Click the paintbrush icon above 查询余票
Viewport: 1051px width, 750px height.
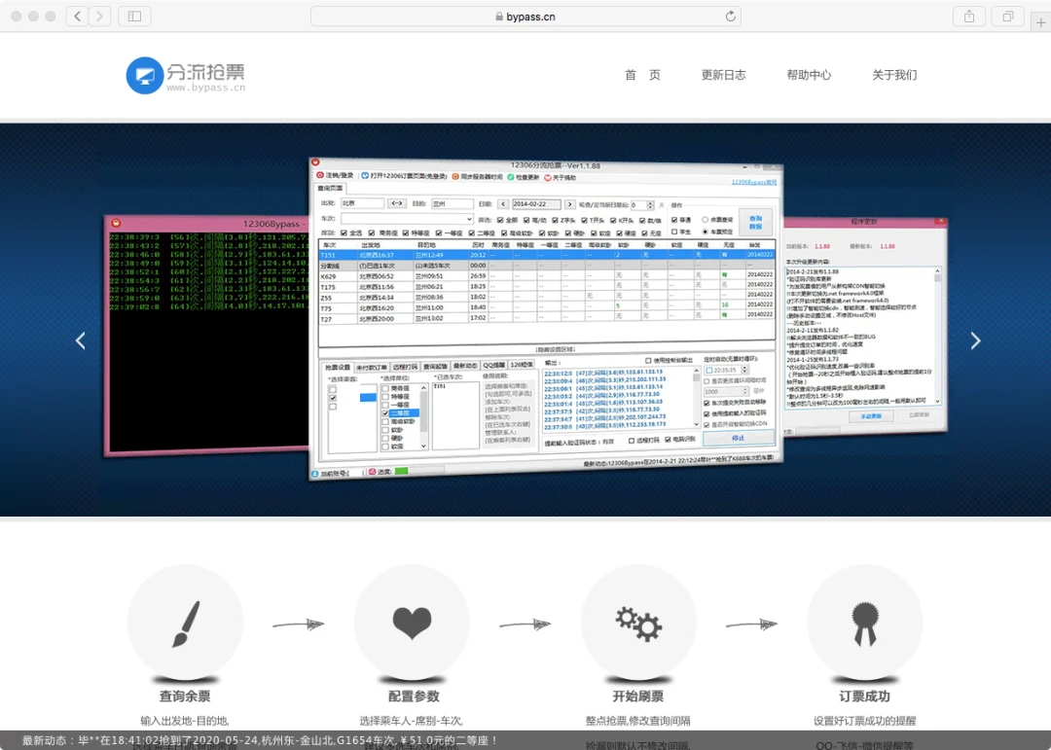pos(186,624)
